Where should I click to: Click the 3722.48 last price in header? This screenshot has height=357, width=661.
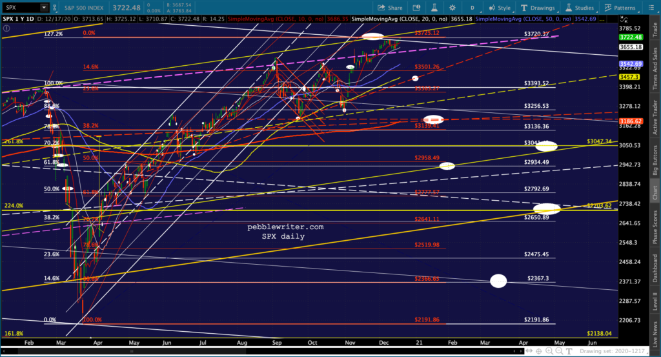pyautogui.click(x=127, y=8)
